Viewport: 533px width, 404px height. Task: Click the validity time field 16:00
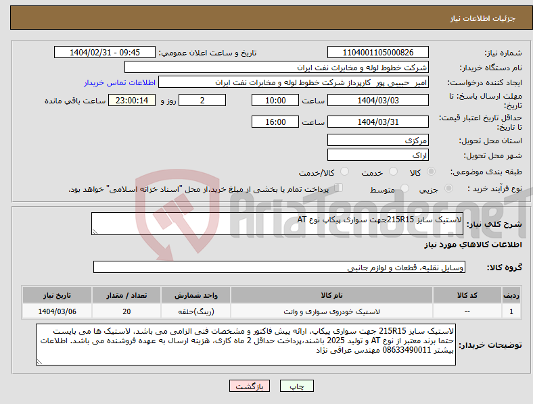click(275, 122)
